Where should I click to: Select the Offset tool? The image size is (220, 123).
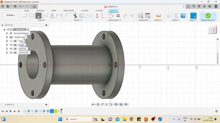(82, 16)
